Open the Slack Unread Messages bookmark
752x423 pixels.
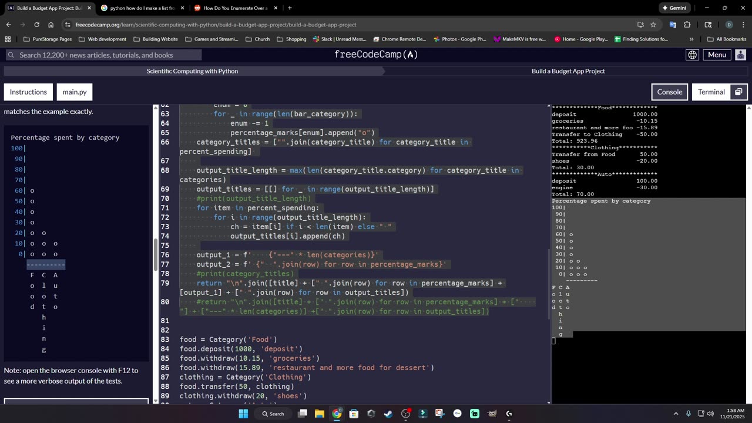click(x=339, y=39)
